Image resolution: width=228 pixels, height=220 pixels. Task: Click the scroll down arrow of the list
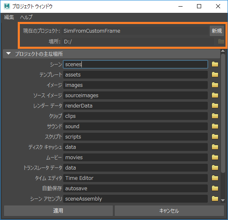(x=223, y=200)
